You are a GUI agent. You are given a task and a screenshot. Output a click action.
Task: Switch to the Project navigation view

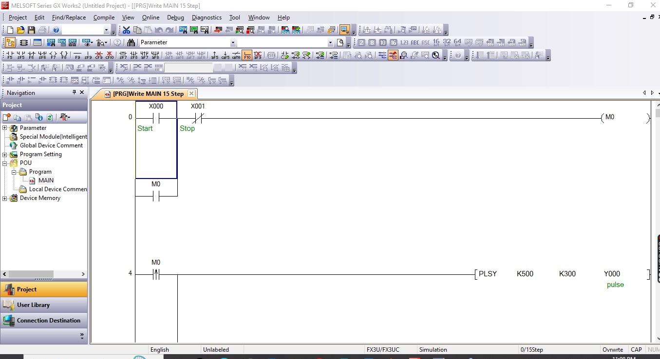point(44,289)
